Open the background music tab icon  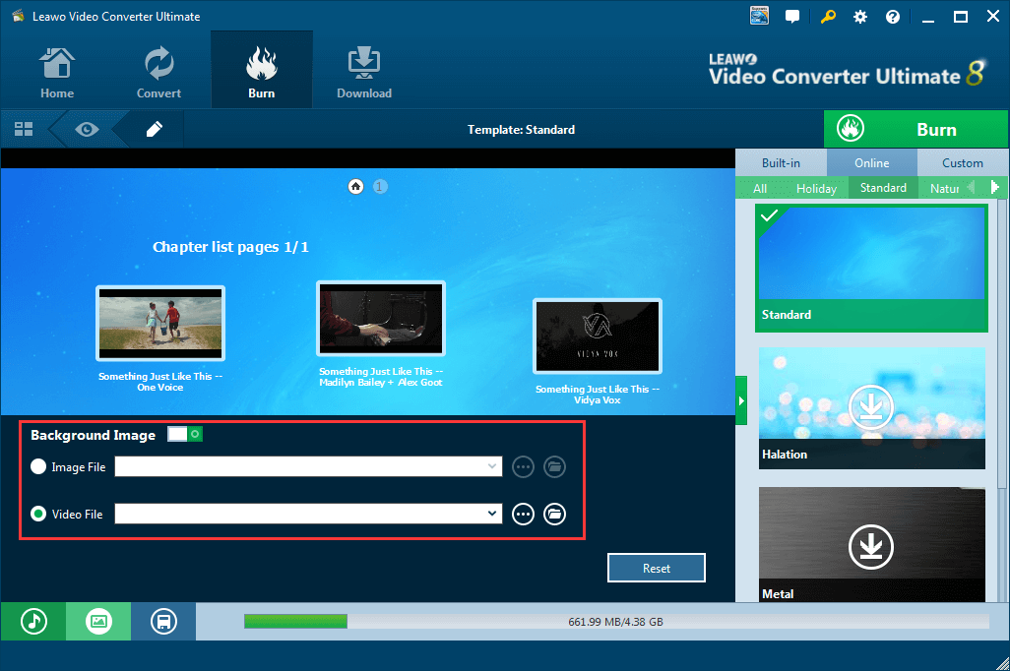[33, 622]
